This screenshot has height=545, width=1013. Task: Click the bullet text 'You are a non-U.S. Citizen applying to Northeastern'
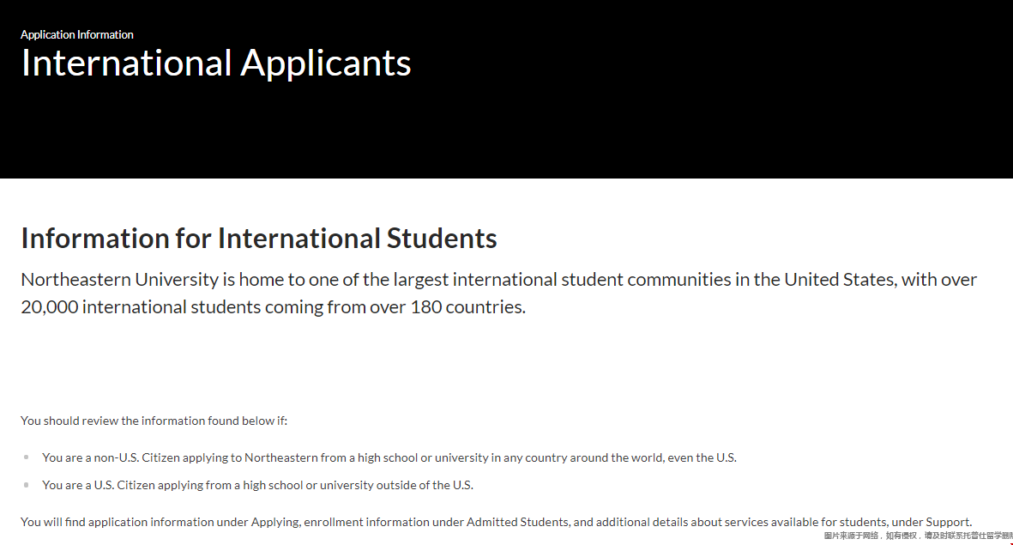pos(389,457)
